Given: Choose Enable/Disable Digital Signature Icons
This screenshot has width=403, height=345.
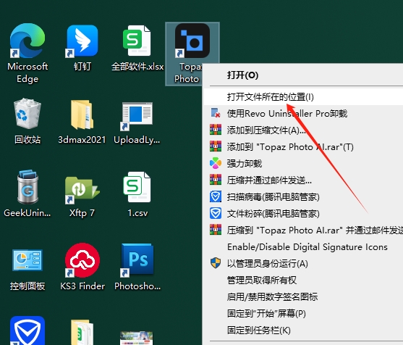Looking at the screenshot, I should pos(303,246).
